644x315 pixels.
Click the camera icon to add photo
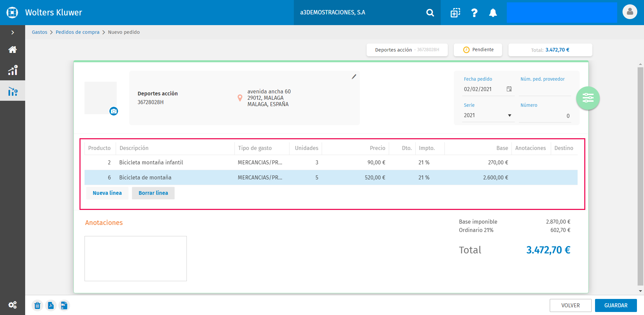click(114, 111)
